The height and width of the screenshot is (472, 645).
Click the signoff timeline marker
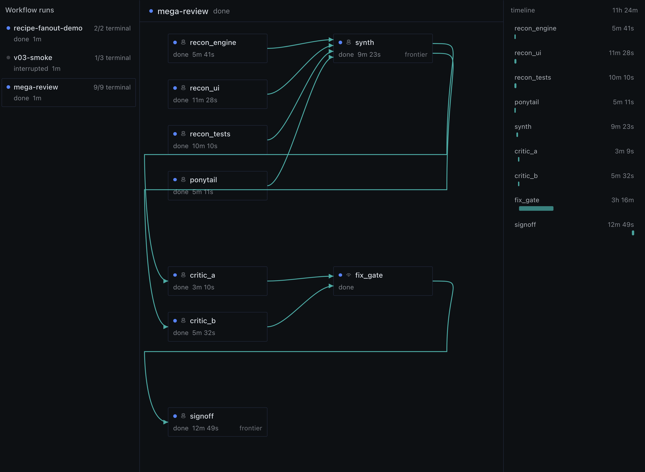(x=633, y=233)
